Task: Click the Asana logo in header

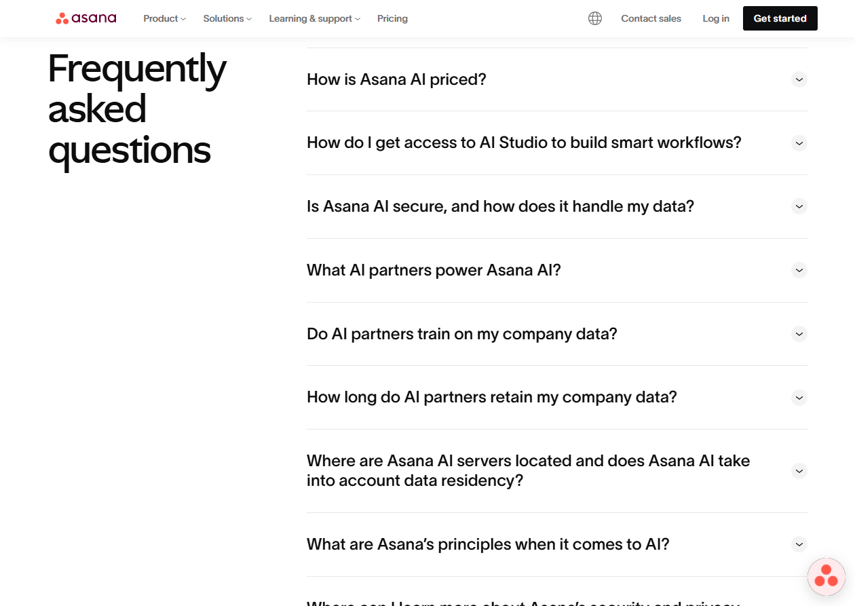Action: 86,18
